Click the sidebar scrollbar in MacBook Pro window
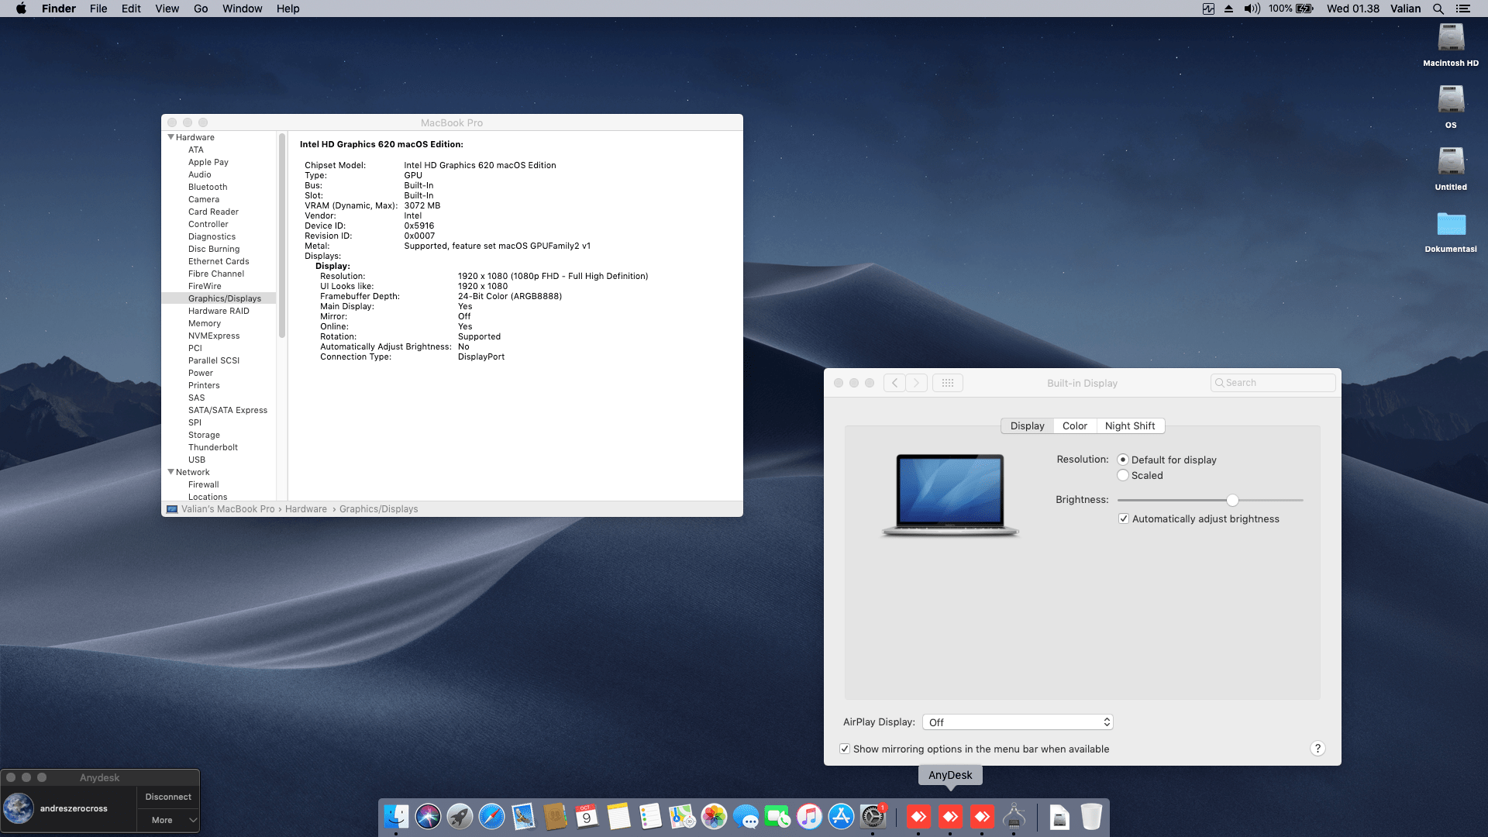 [x=282, y=236]
